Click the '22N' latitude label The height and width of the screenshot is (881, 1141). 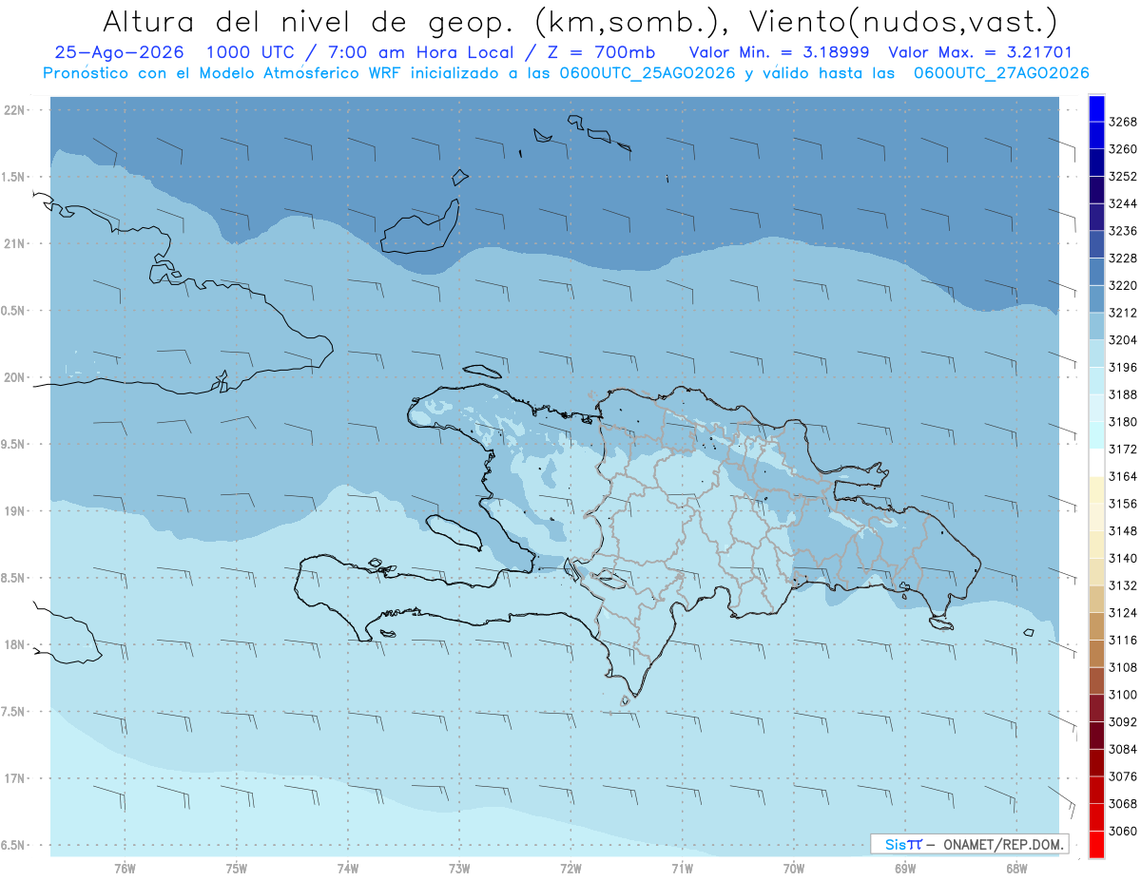(x=16, y=110)
